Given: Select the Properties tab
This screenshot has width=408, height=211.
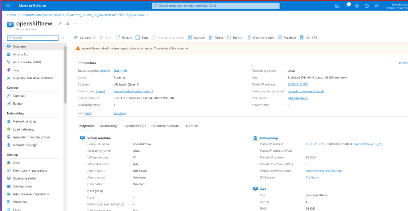Looking at the screenshot, I should (x=87, y=126).
